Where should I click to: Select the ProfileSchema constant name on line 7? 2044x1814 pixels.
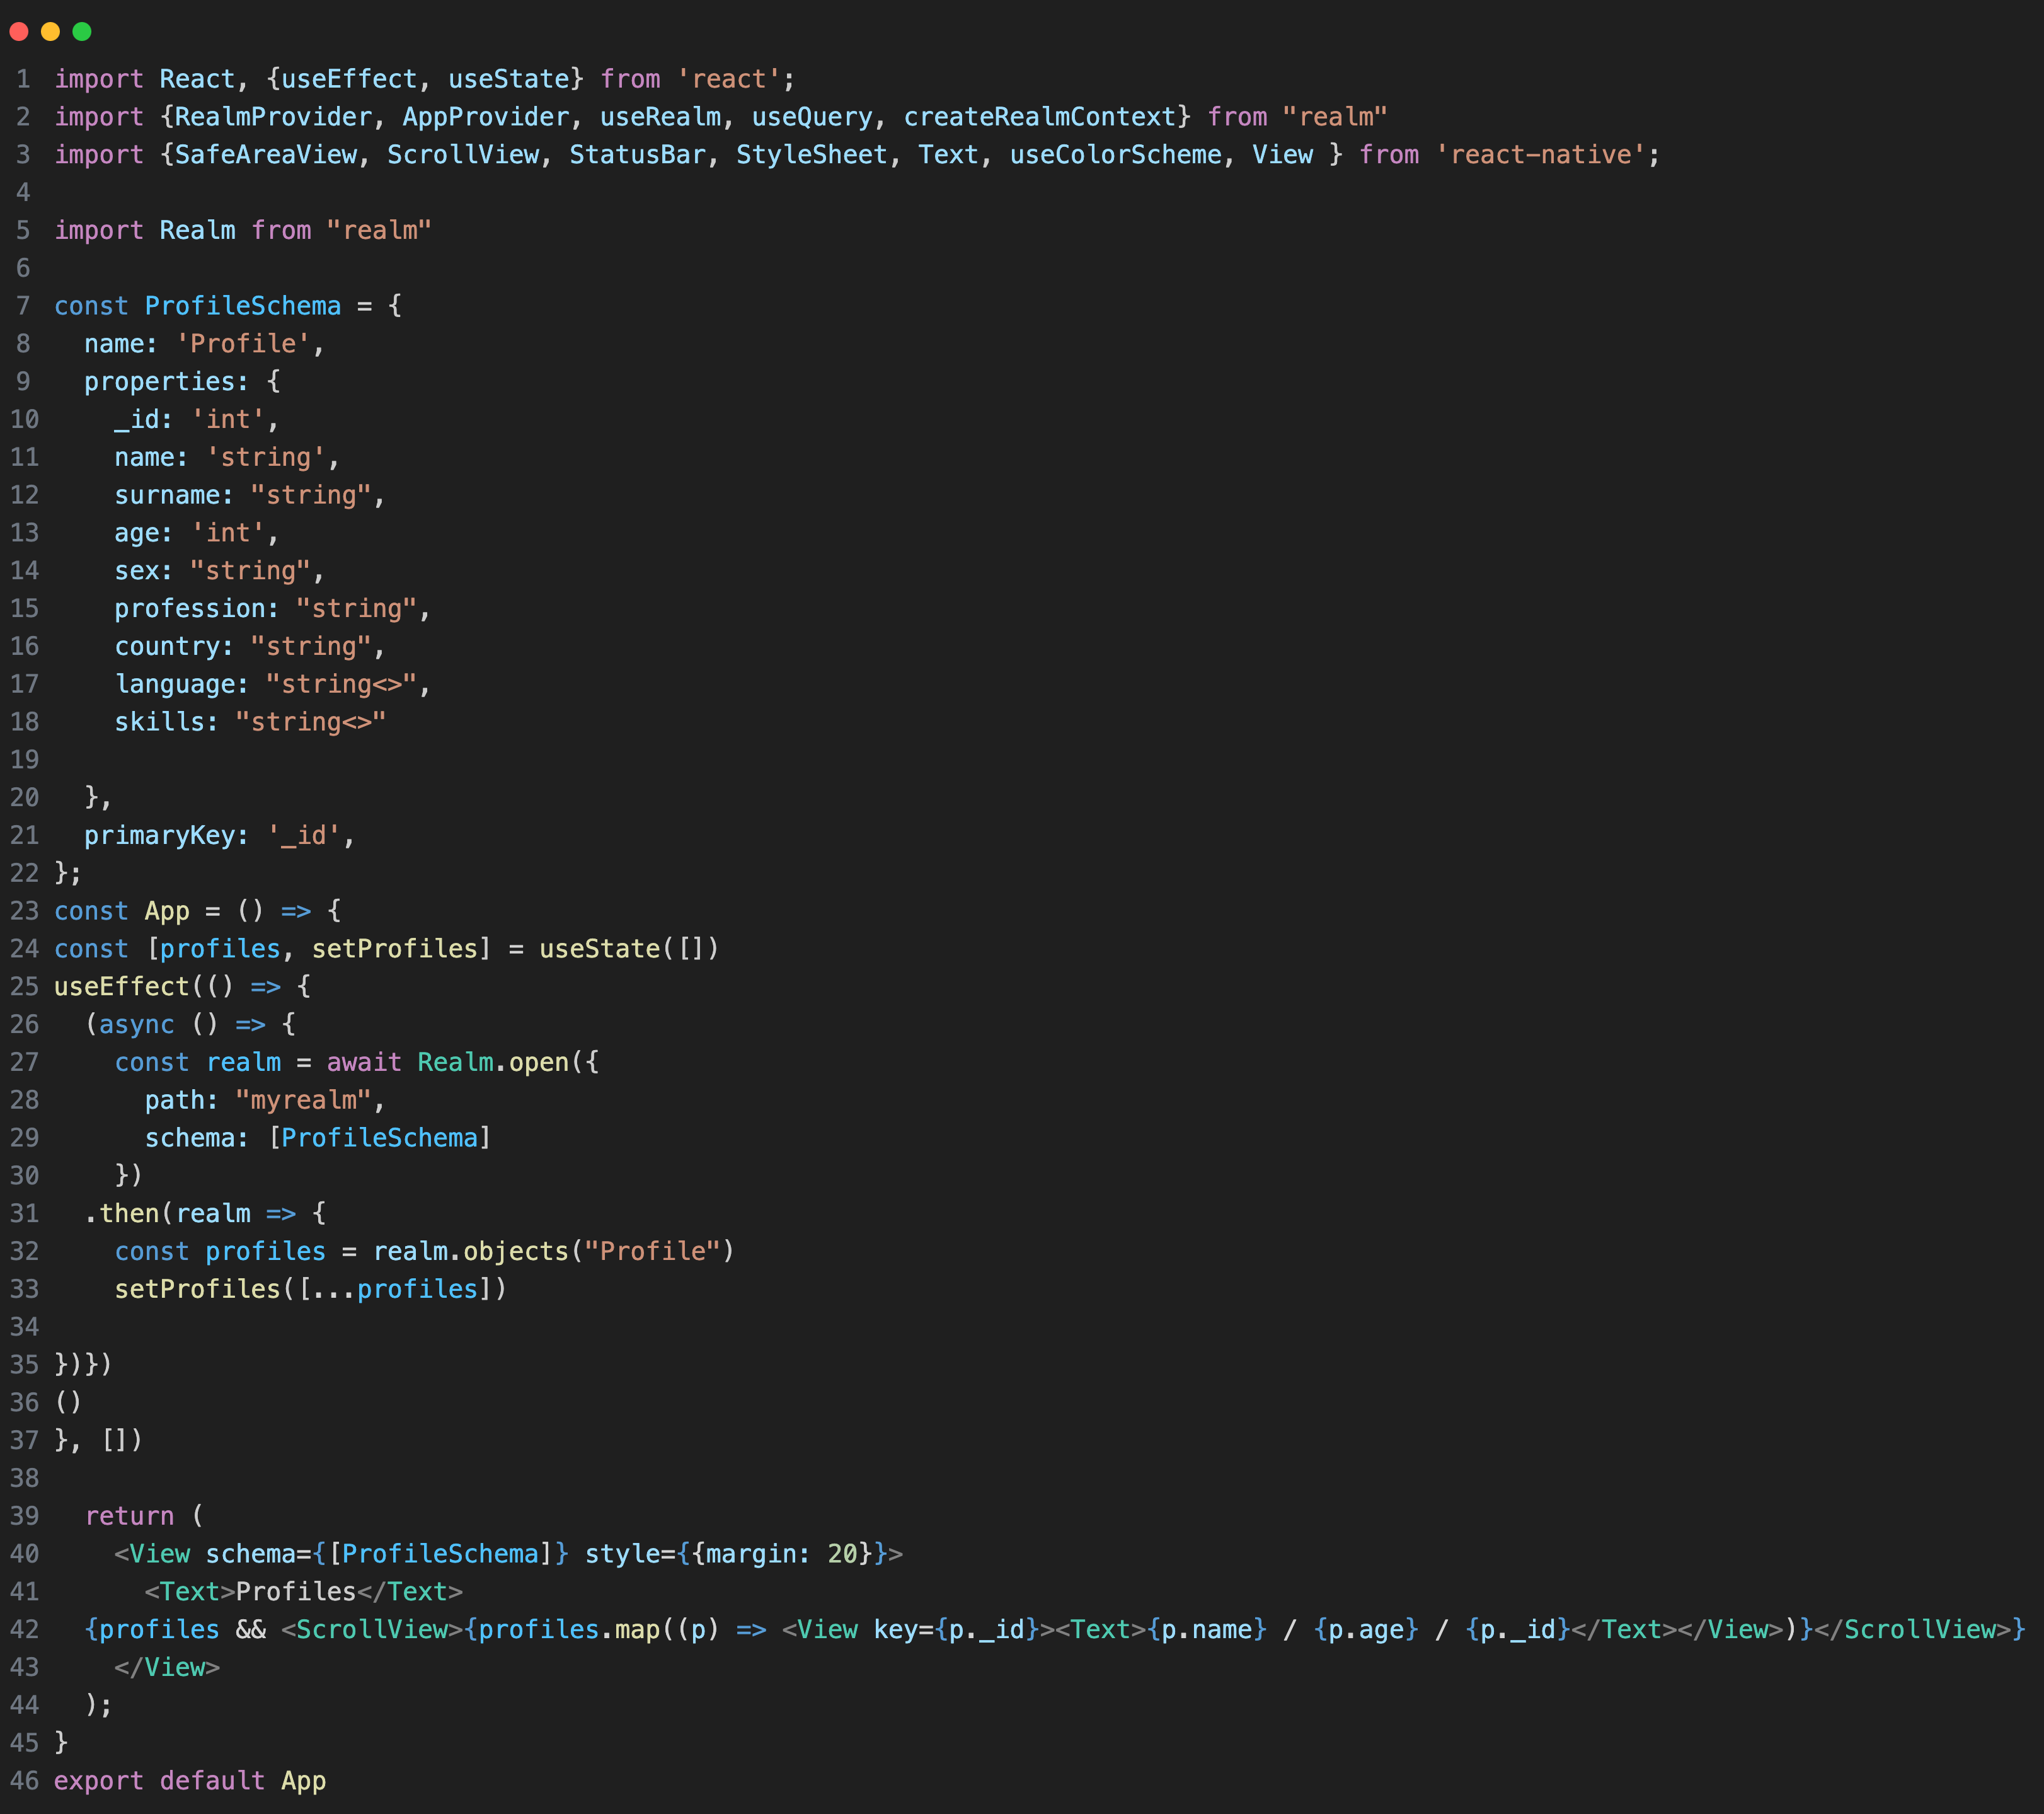[x=243, y=306]
